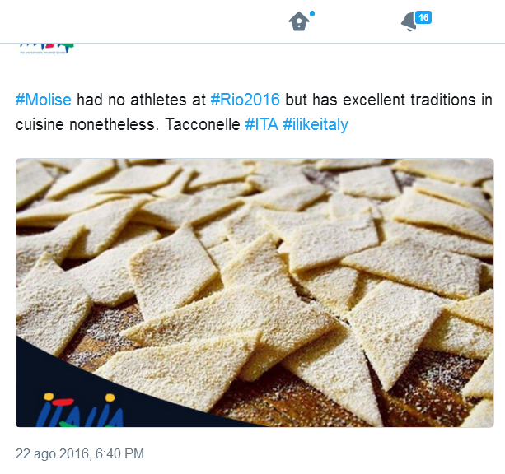Click "but has excellent traditions in" text
505x474 pixels.
coord(389,100)
